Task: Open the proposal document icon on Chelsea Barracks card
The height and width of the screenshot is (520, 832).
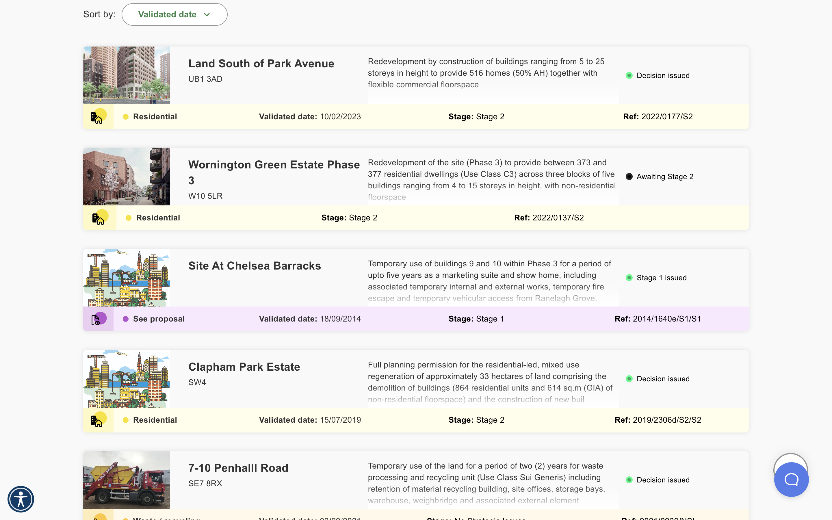Action: click(98, 319)
